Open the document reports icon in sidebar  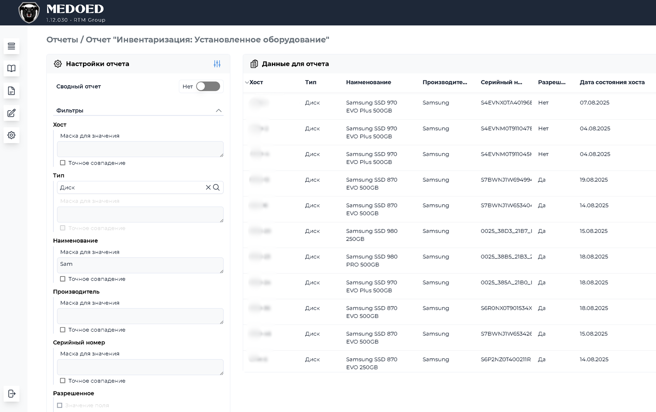[11, 91]
